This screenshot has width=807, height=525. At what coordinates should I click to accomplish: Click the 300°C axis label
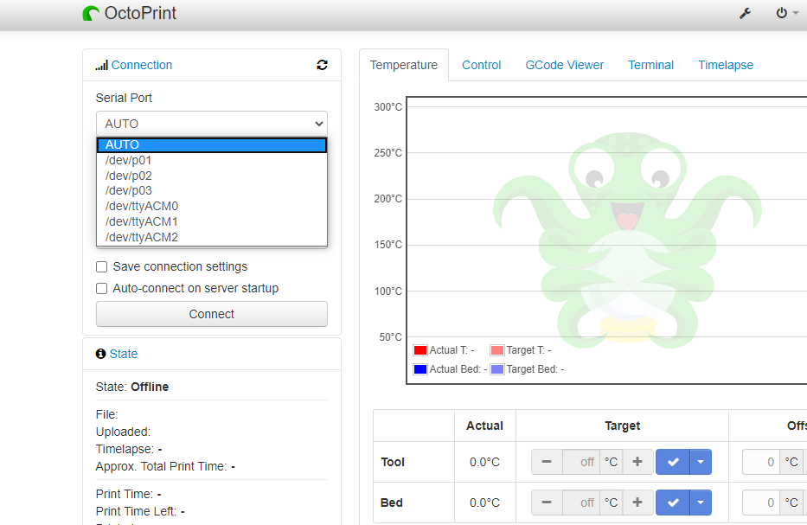tap(388, 107)
